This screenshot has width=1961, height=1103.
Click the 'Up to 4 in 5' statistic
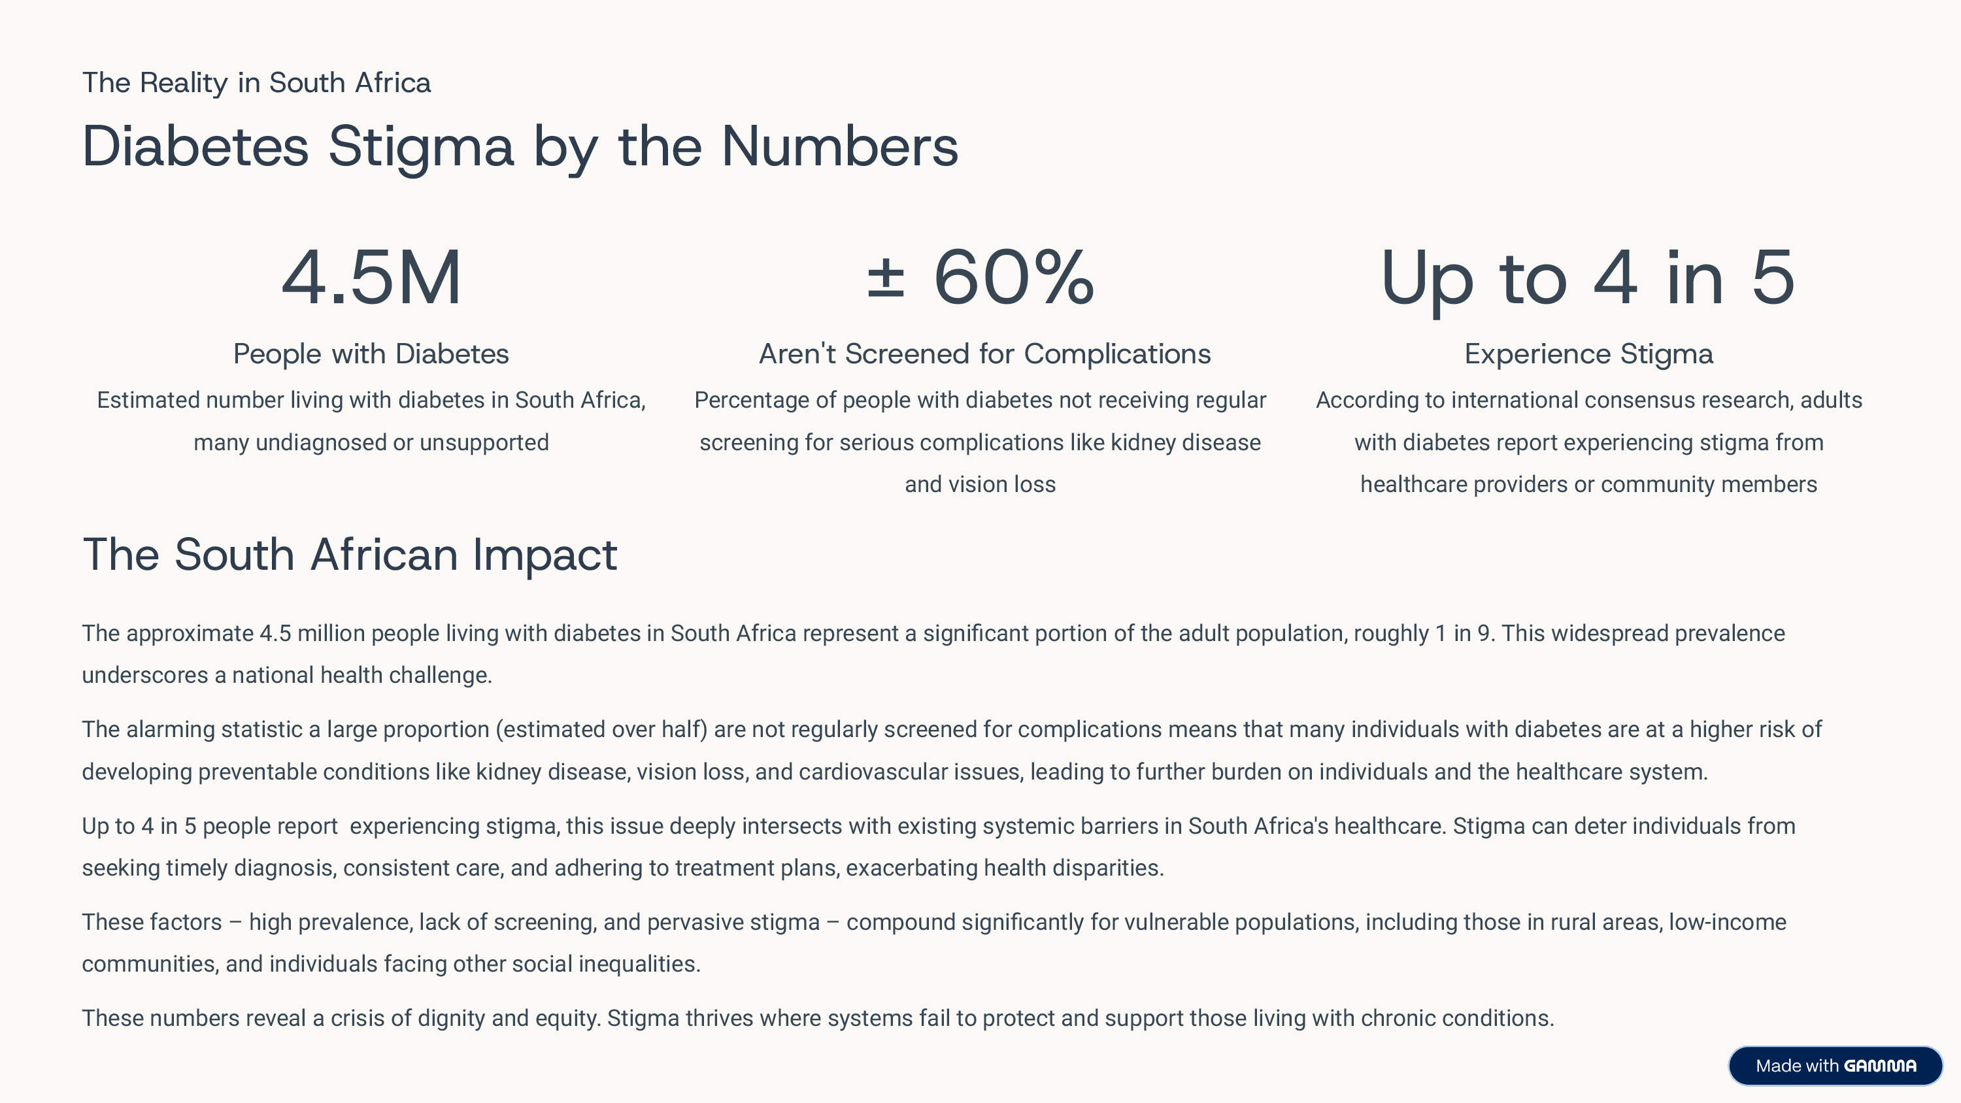tap(1588, 278)
